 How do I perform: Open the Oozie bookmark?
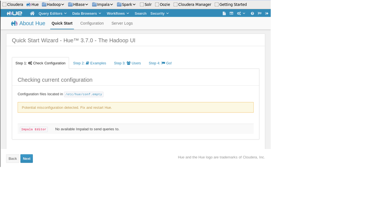[163, 4]
